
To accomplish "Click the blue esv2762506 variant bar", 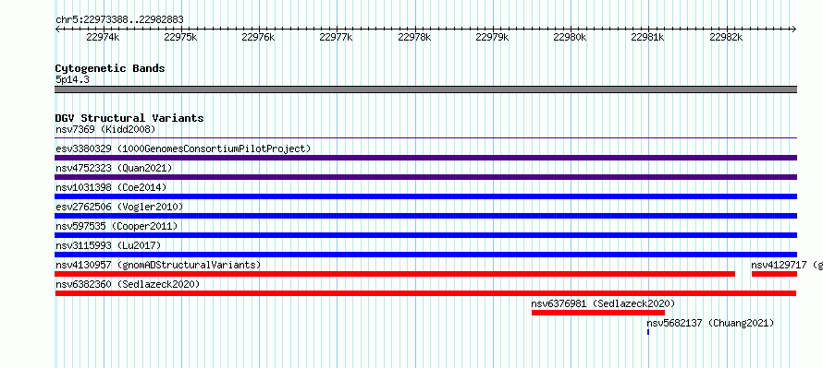I will click(426, 216).
